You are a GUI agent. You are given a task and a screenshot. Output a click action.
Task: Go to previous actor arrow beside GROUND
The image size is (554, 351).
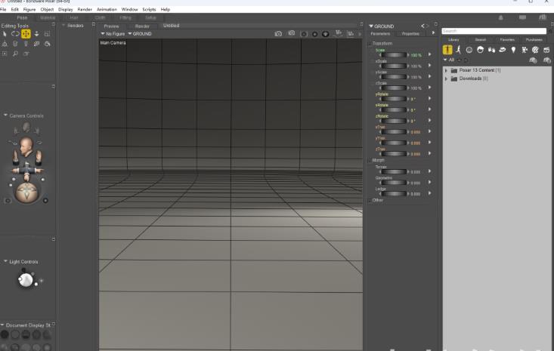point(422,26)
